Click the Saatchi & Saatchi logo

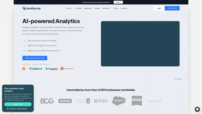click(83, 101)
